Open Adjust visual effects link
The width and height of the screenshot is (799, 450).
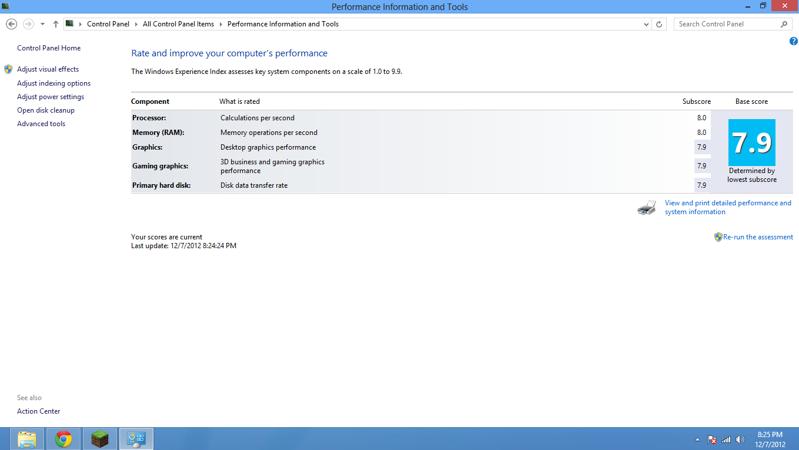point(48,69)
